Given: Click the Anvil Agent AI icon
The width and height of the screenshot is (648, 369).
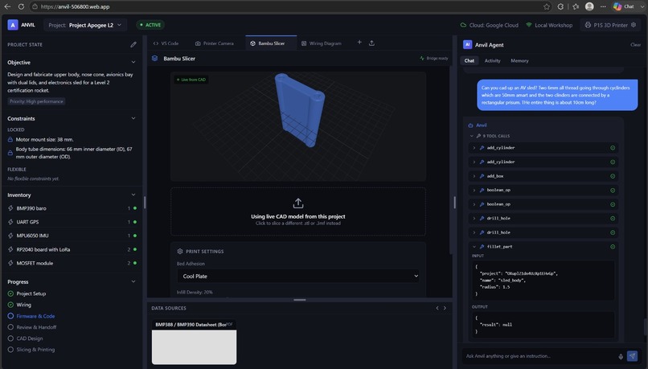Looking at the screenshot, I should [467, 45].
